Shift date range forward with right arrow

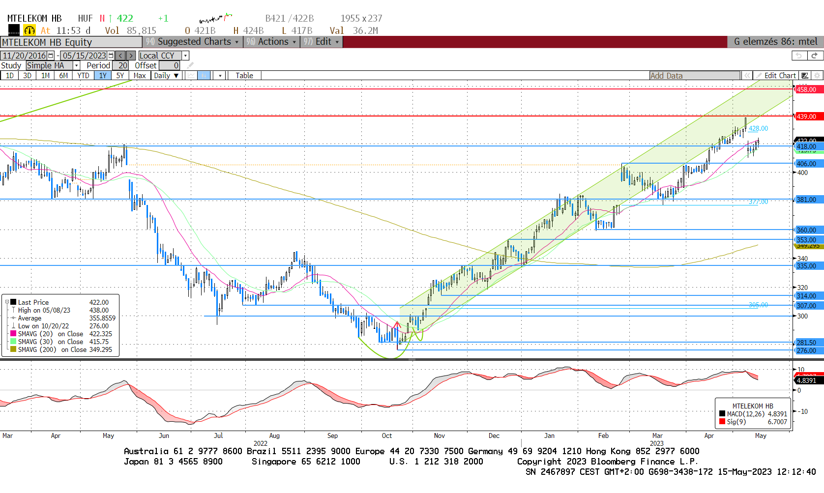131,56
